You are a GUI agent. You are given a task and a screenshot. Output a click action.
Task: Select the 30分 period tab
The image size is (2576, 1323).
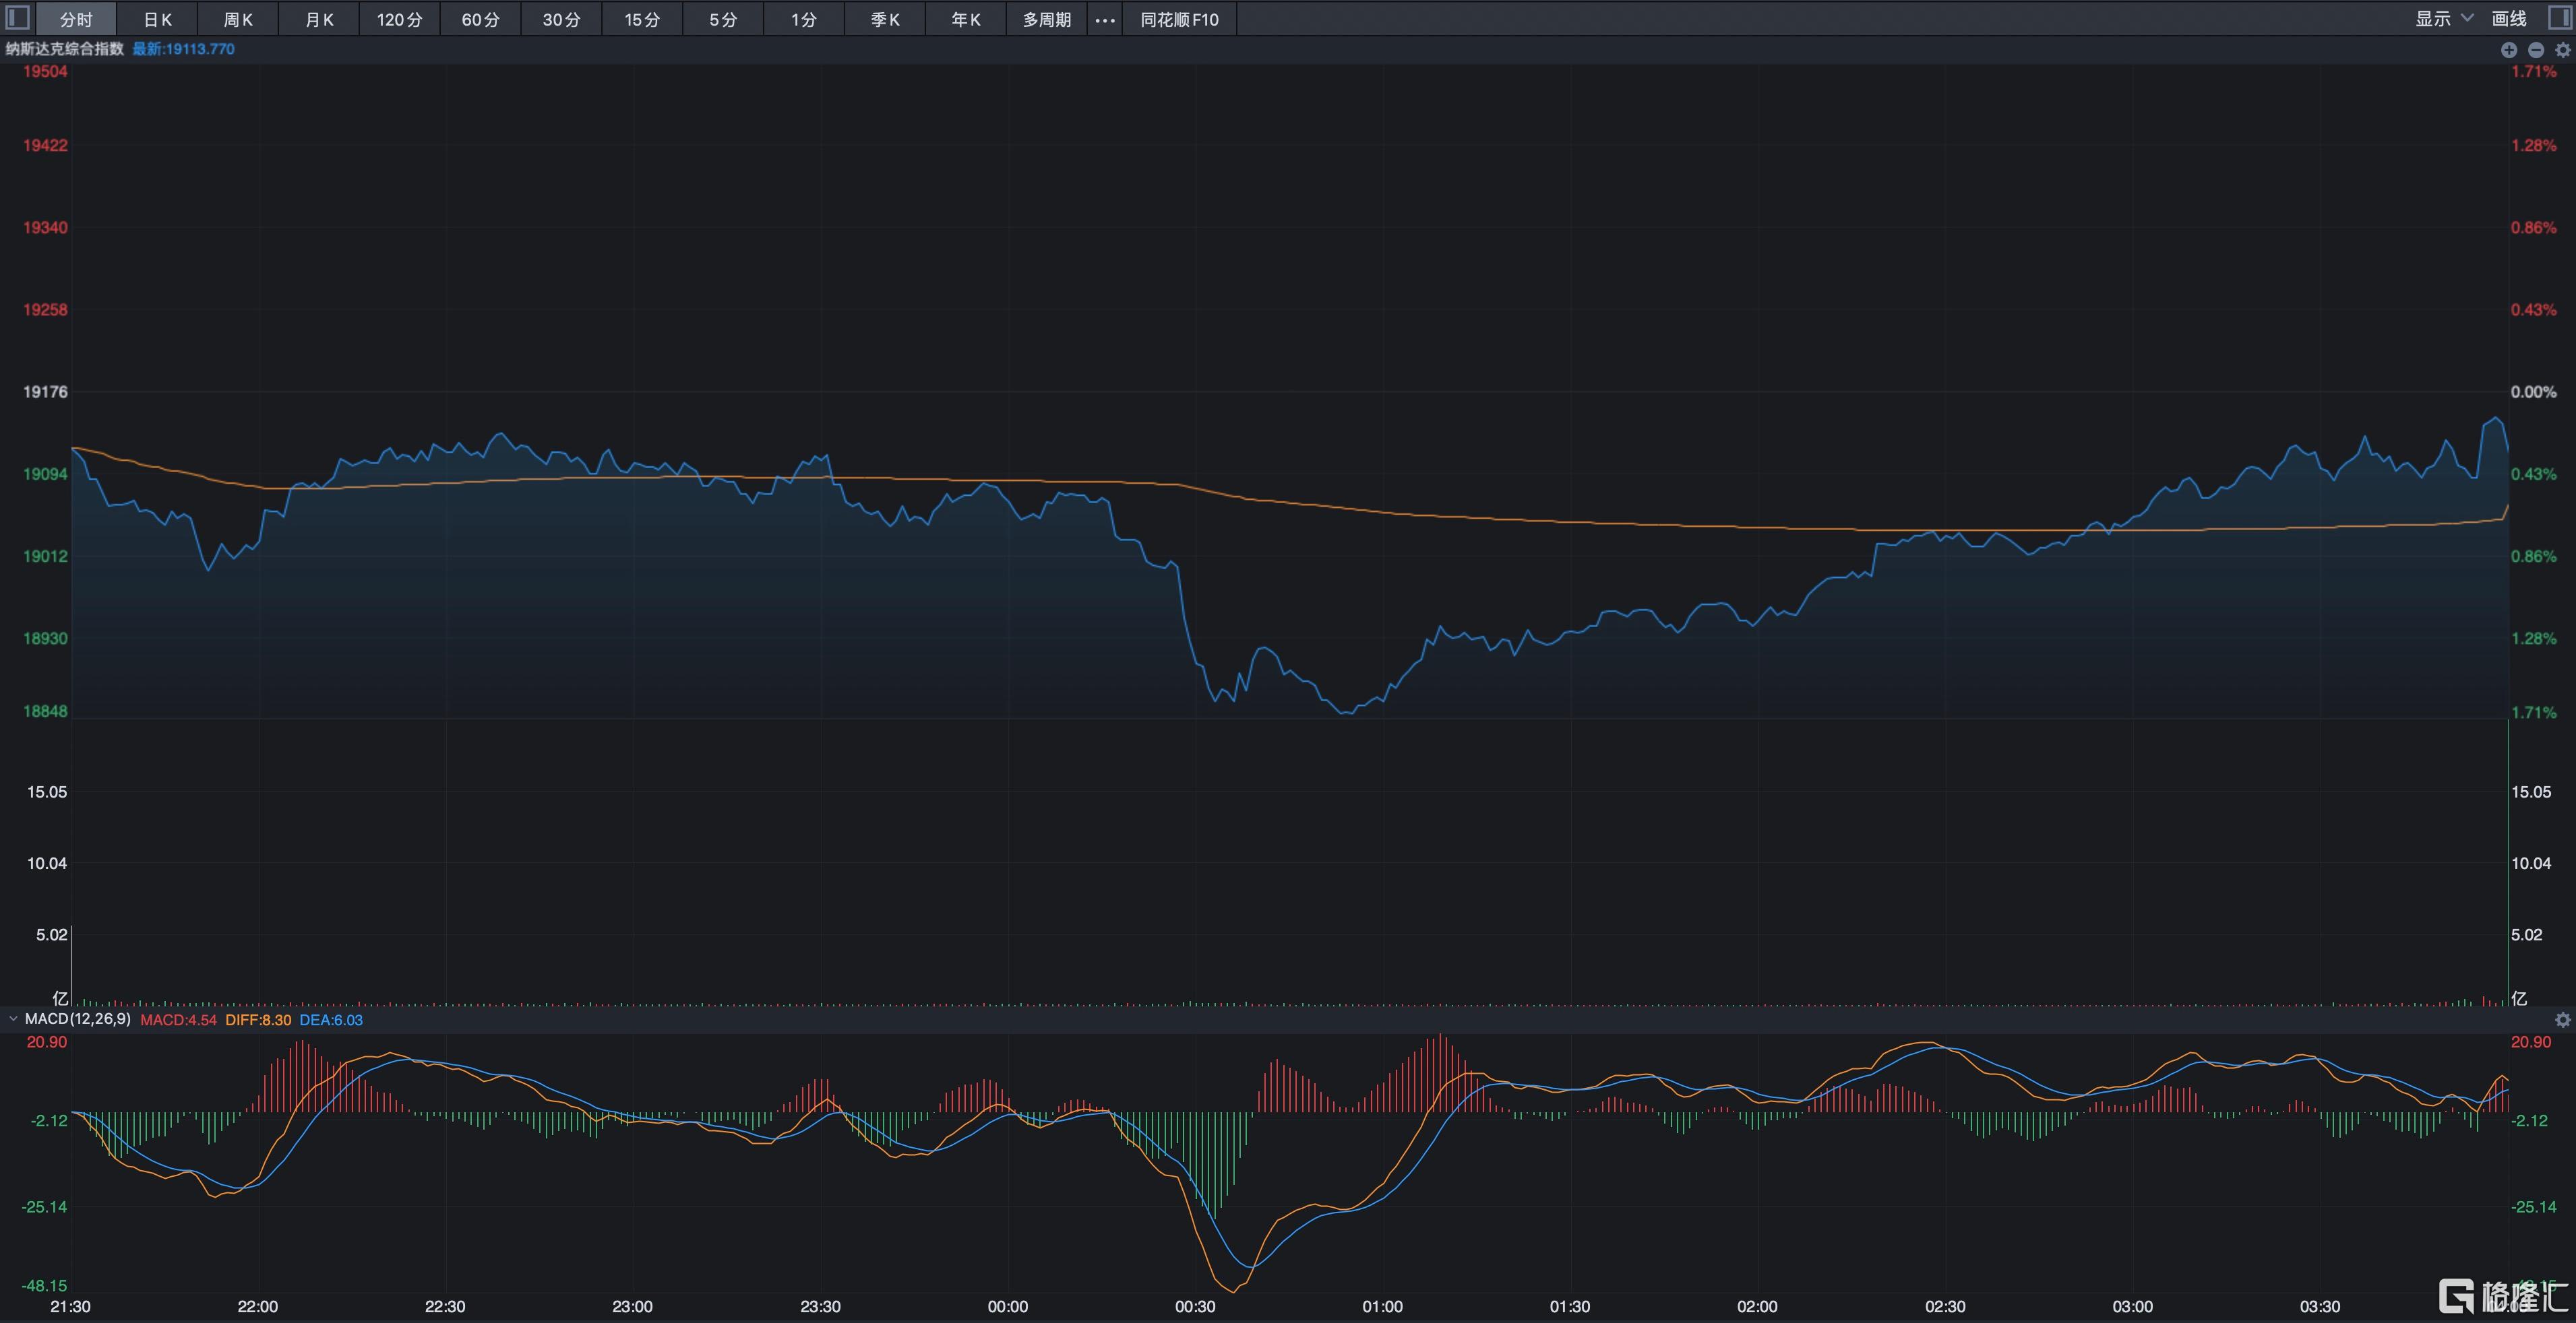coord(562,20)
